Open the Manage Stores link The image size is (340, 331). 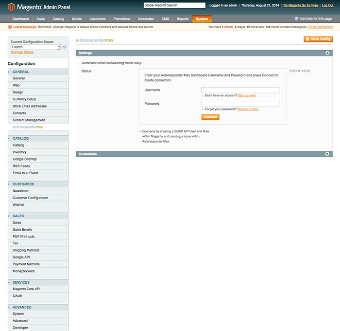pyautogui.click(x=22, y=52)
